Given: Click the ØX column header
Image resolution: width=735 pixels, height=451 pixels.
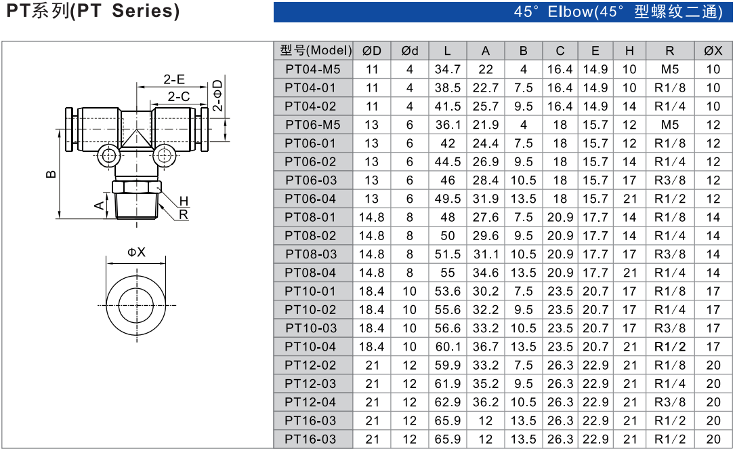Looking at the screenshot, I should [x=713, y=51].
